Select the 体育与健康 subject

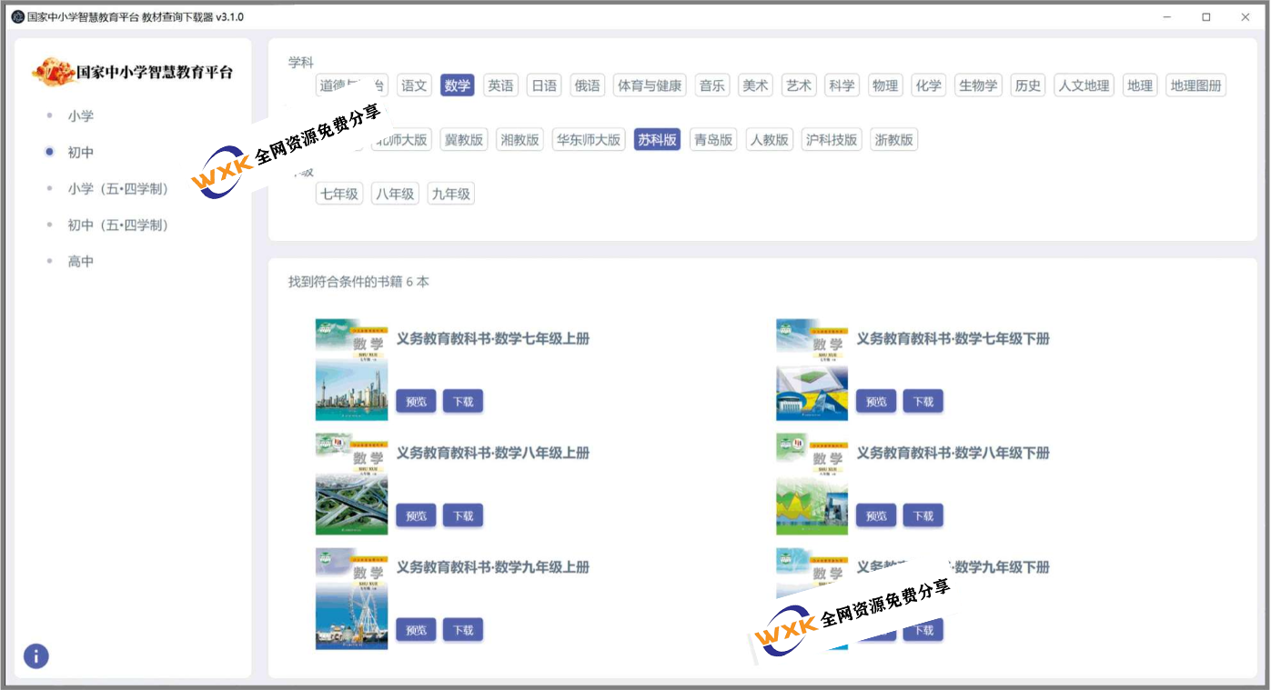pos(650,85)
